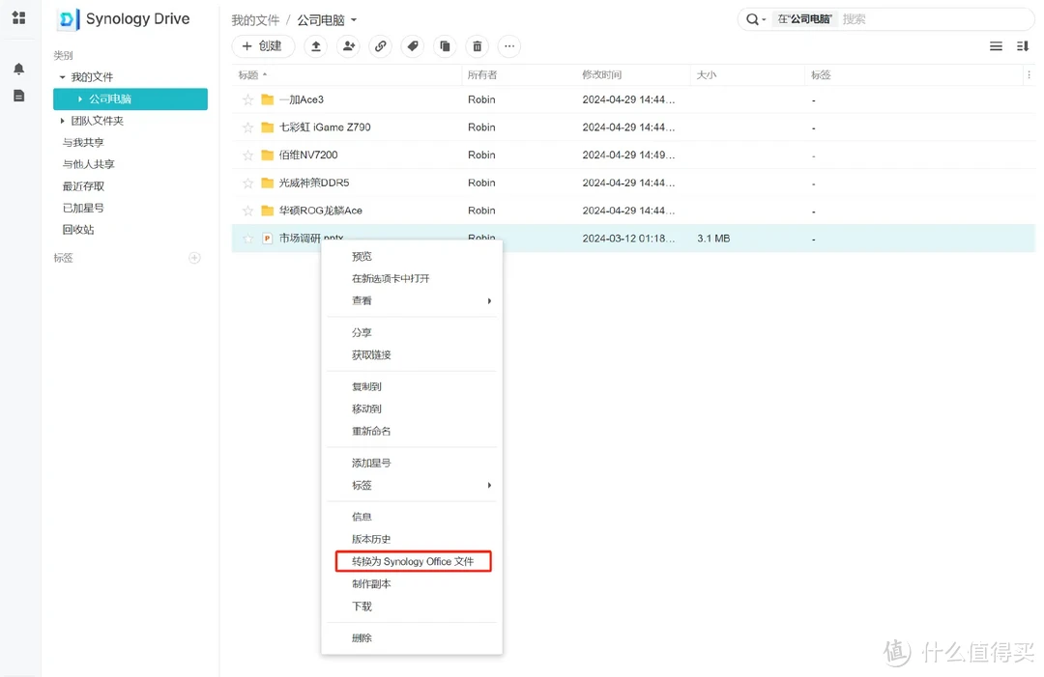This screenshot has height=677, width=1044.
Task: Choose 版本历史 from the context menu
Action: click(x=371, y=539)
